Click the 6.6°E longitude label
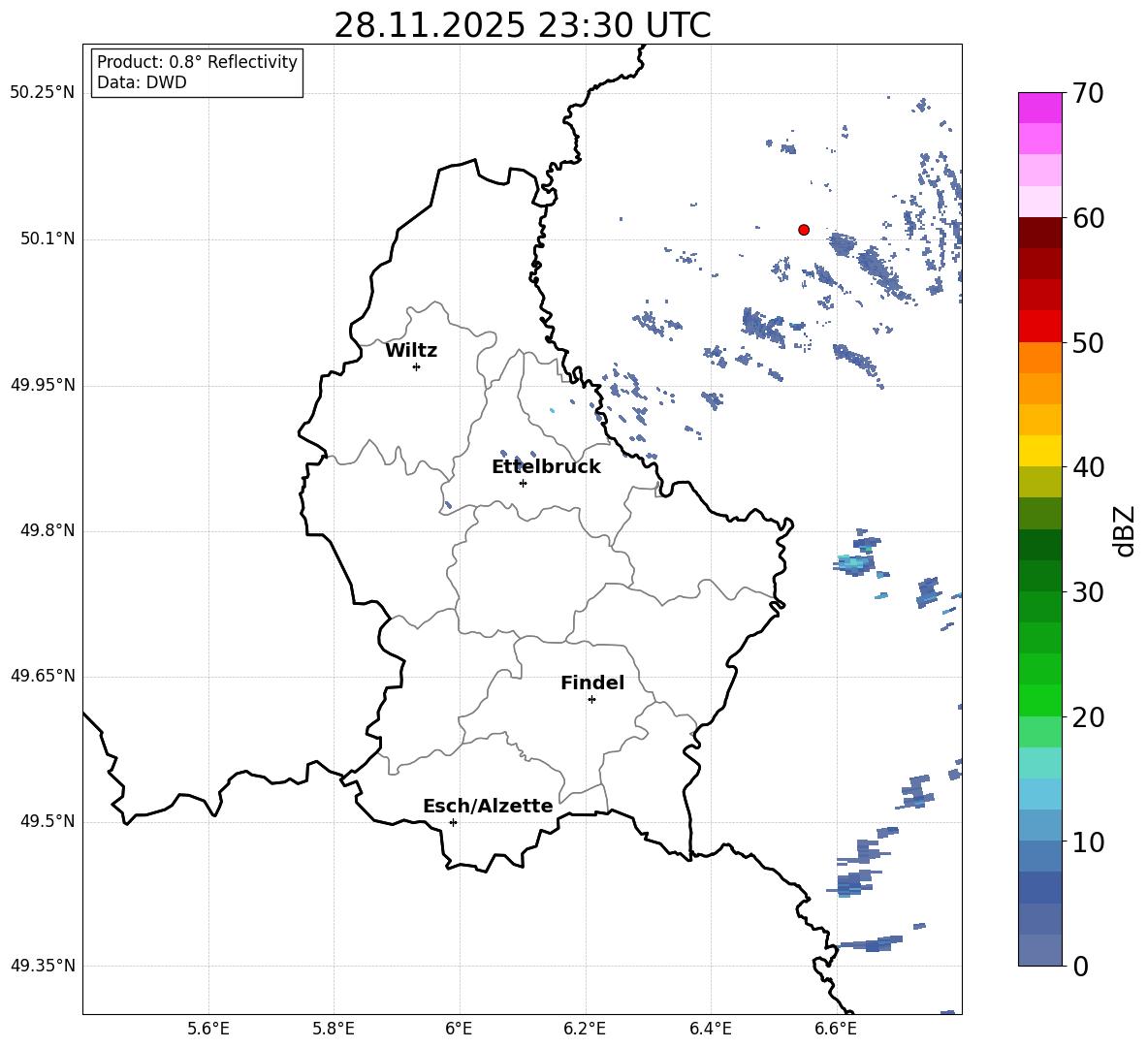The width and height of the screenshot is (1148, 1048). pos(836,1029)
